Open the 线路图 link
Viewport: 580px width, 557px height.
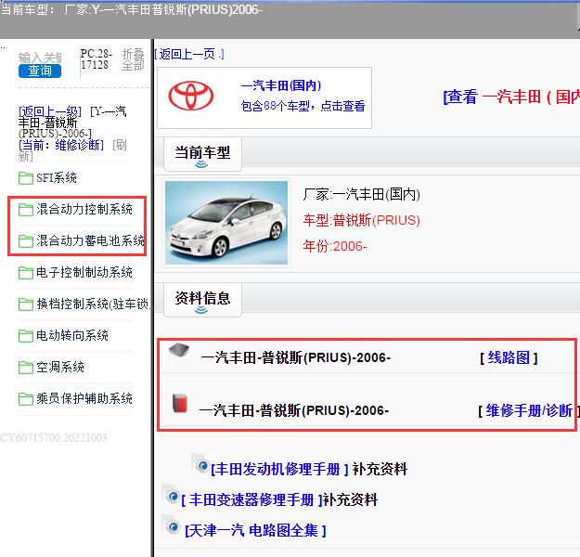tap(509, 358)
